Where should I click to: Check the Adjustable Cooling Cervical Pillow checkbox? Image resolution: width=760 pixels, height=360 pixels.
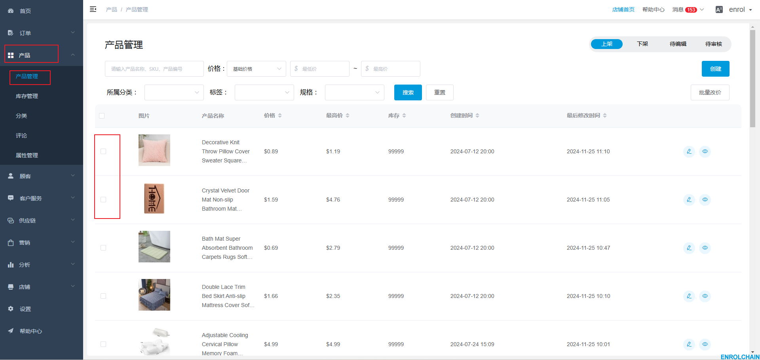(103, 344)
